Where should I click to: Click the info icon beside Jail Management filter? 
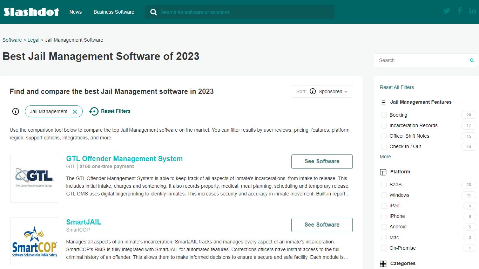pos(15,111)
